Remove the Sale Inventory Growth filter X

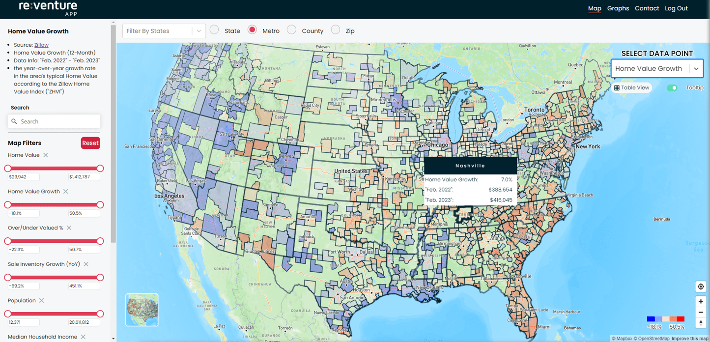86,264
